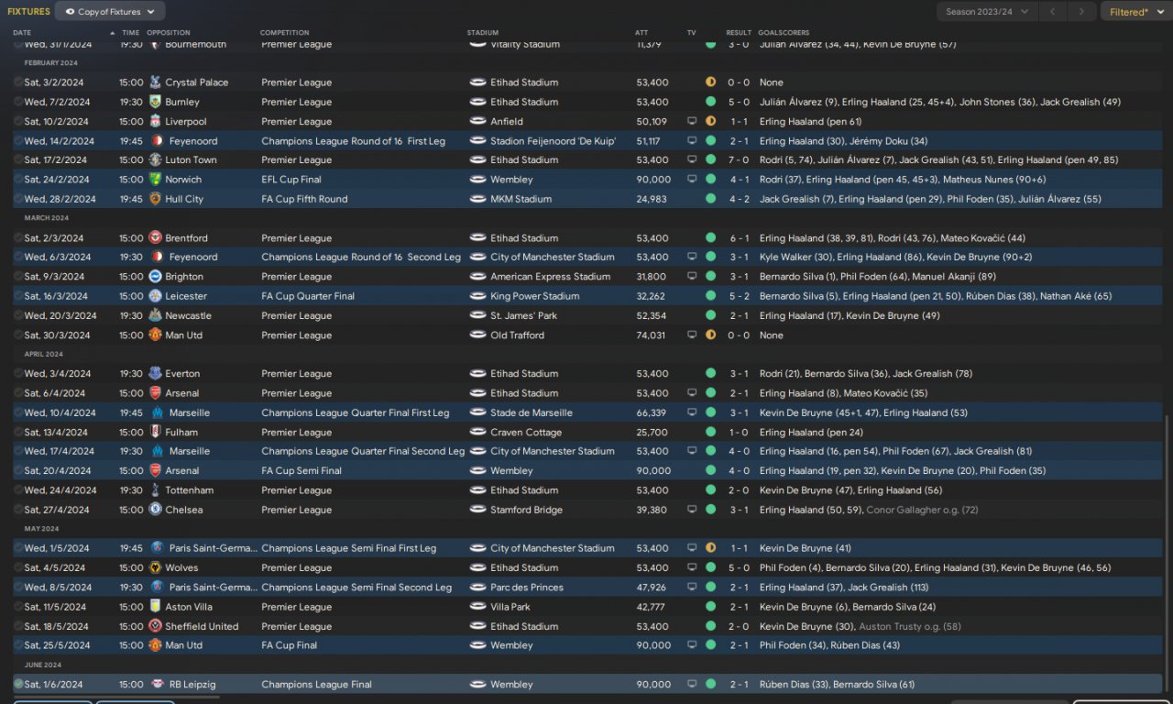Click the RB Leipzig club badge icon
This screenshot has height=704, width=1173.
point(155,685)
